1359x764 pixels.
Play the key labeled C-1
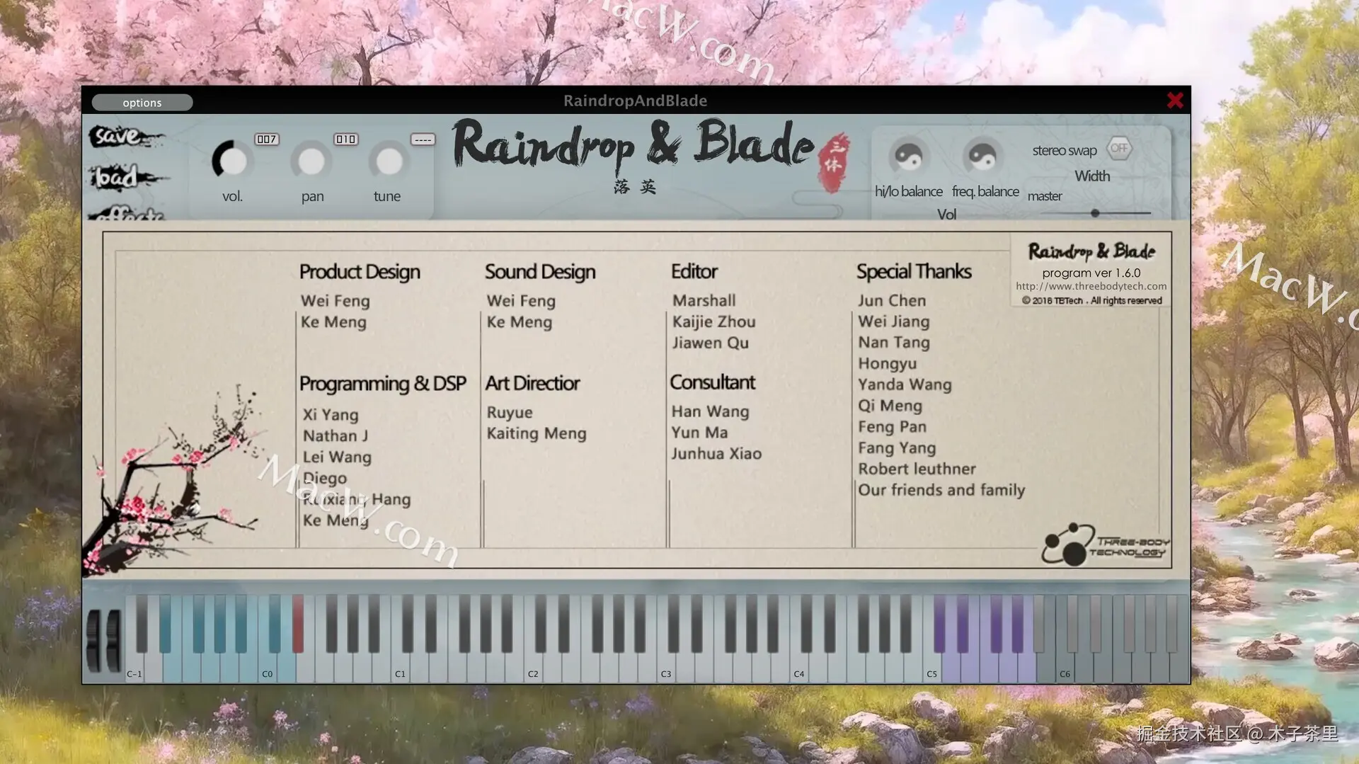pyautogui.click(x=134, y=666)
